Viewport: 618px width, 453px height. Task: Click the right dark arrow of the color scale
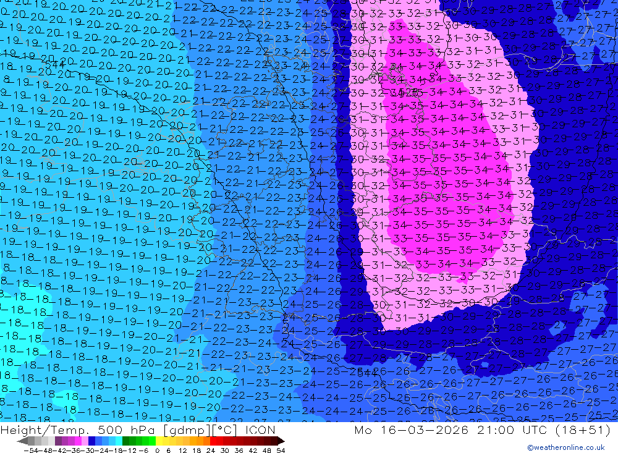click(x=281, y=441)
